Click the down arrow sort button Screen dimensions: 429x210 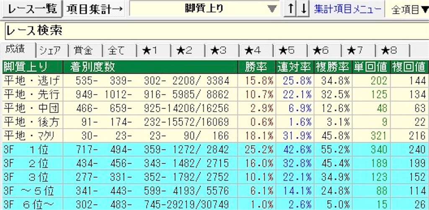[304, 9]
